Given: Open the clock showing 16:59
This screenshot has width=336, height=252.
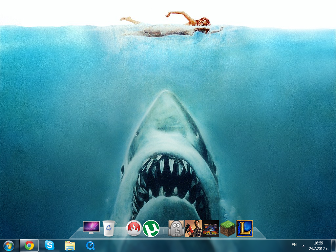Looking at the screenshot, I should 318,243.
